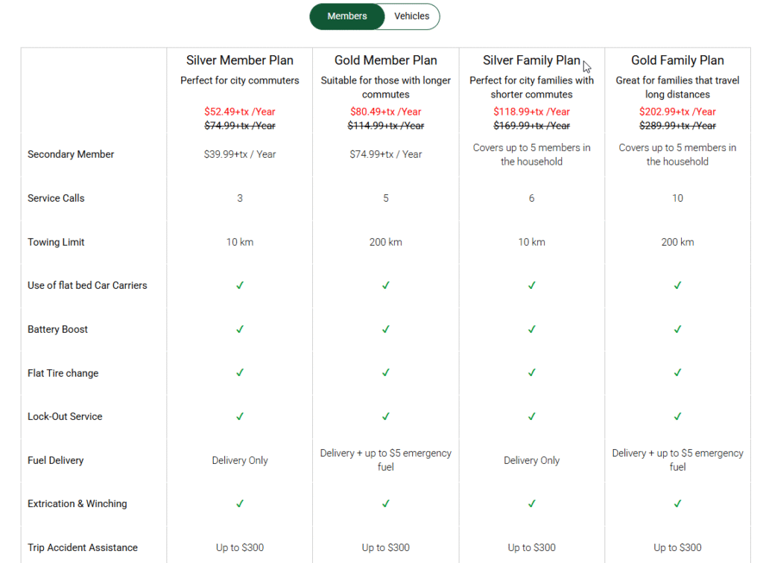Click the crossed-out $74.99+tx /Year price
This screenshot has height=563, width=763.
click(x=240, y=125)
